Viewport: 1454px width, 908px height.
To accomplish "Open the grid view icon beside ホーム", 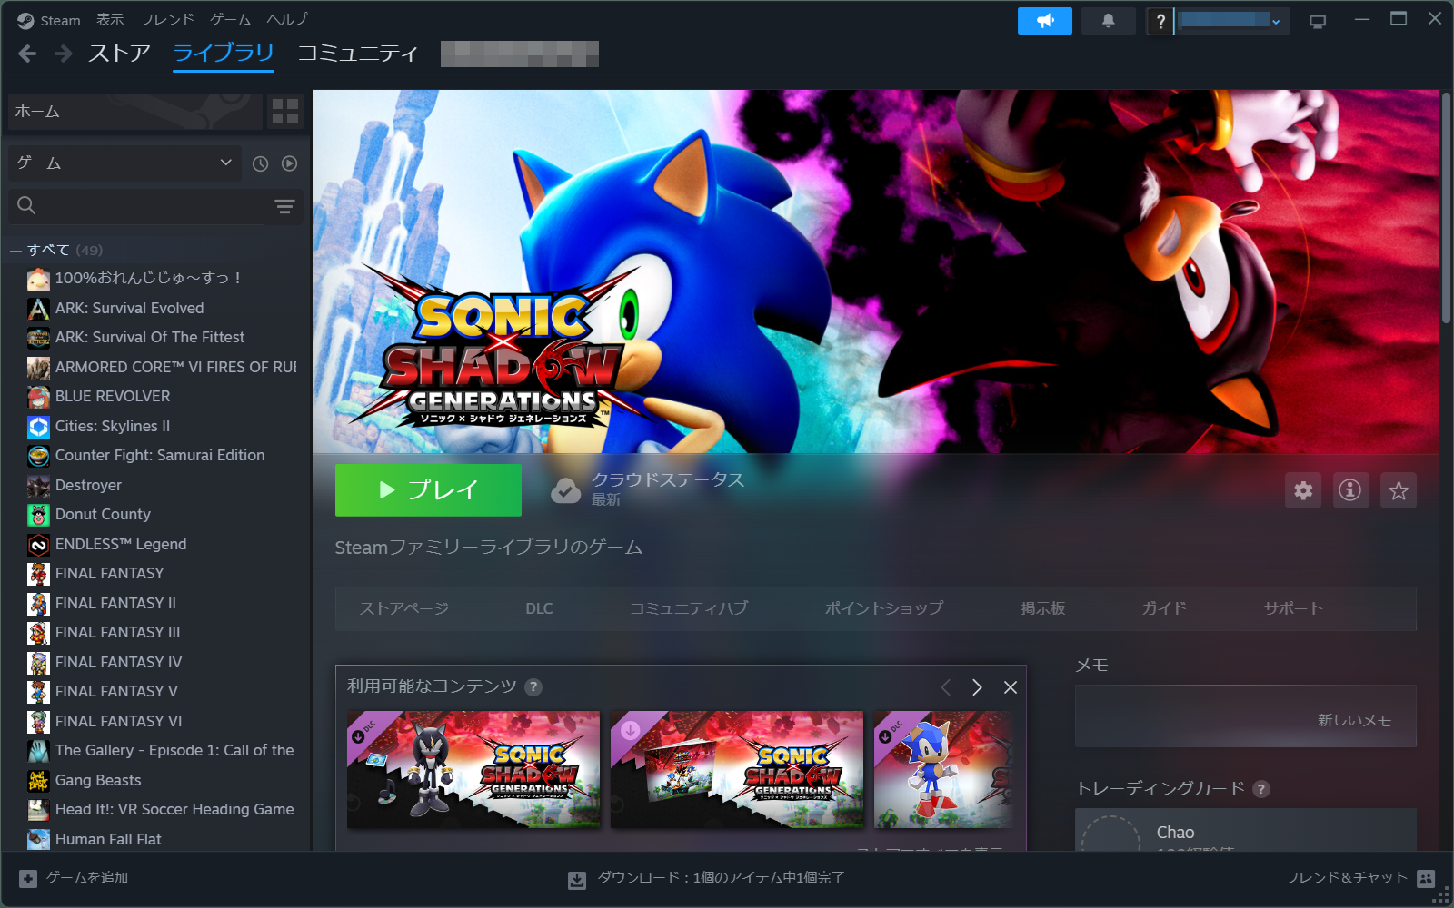I will point(285,112).
